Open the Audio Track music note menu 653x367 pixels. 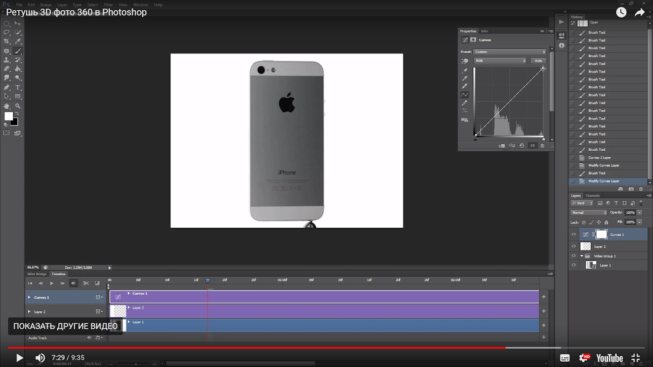[x=98, y=338]
